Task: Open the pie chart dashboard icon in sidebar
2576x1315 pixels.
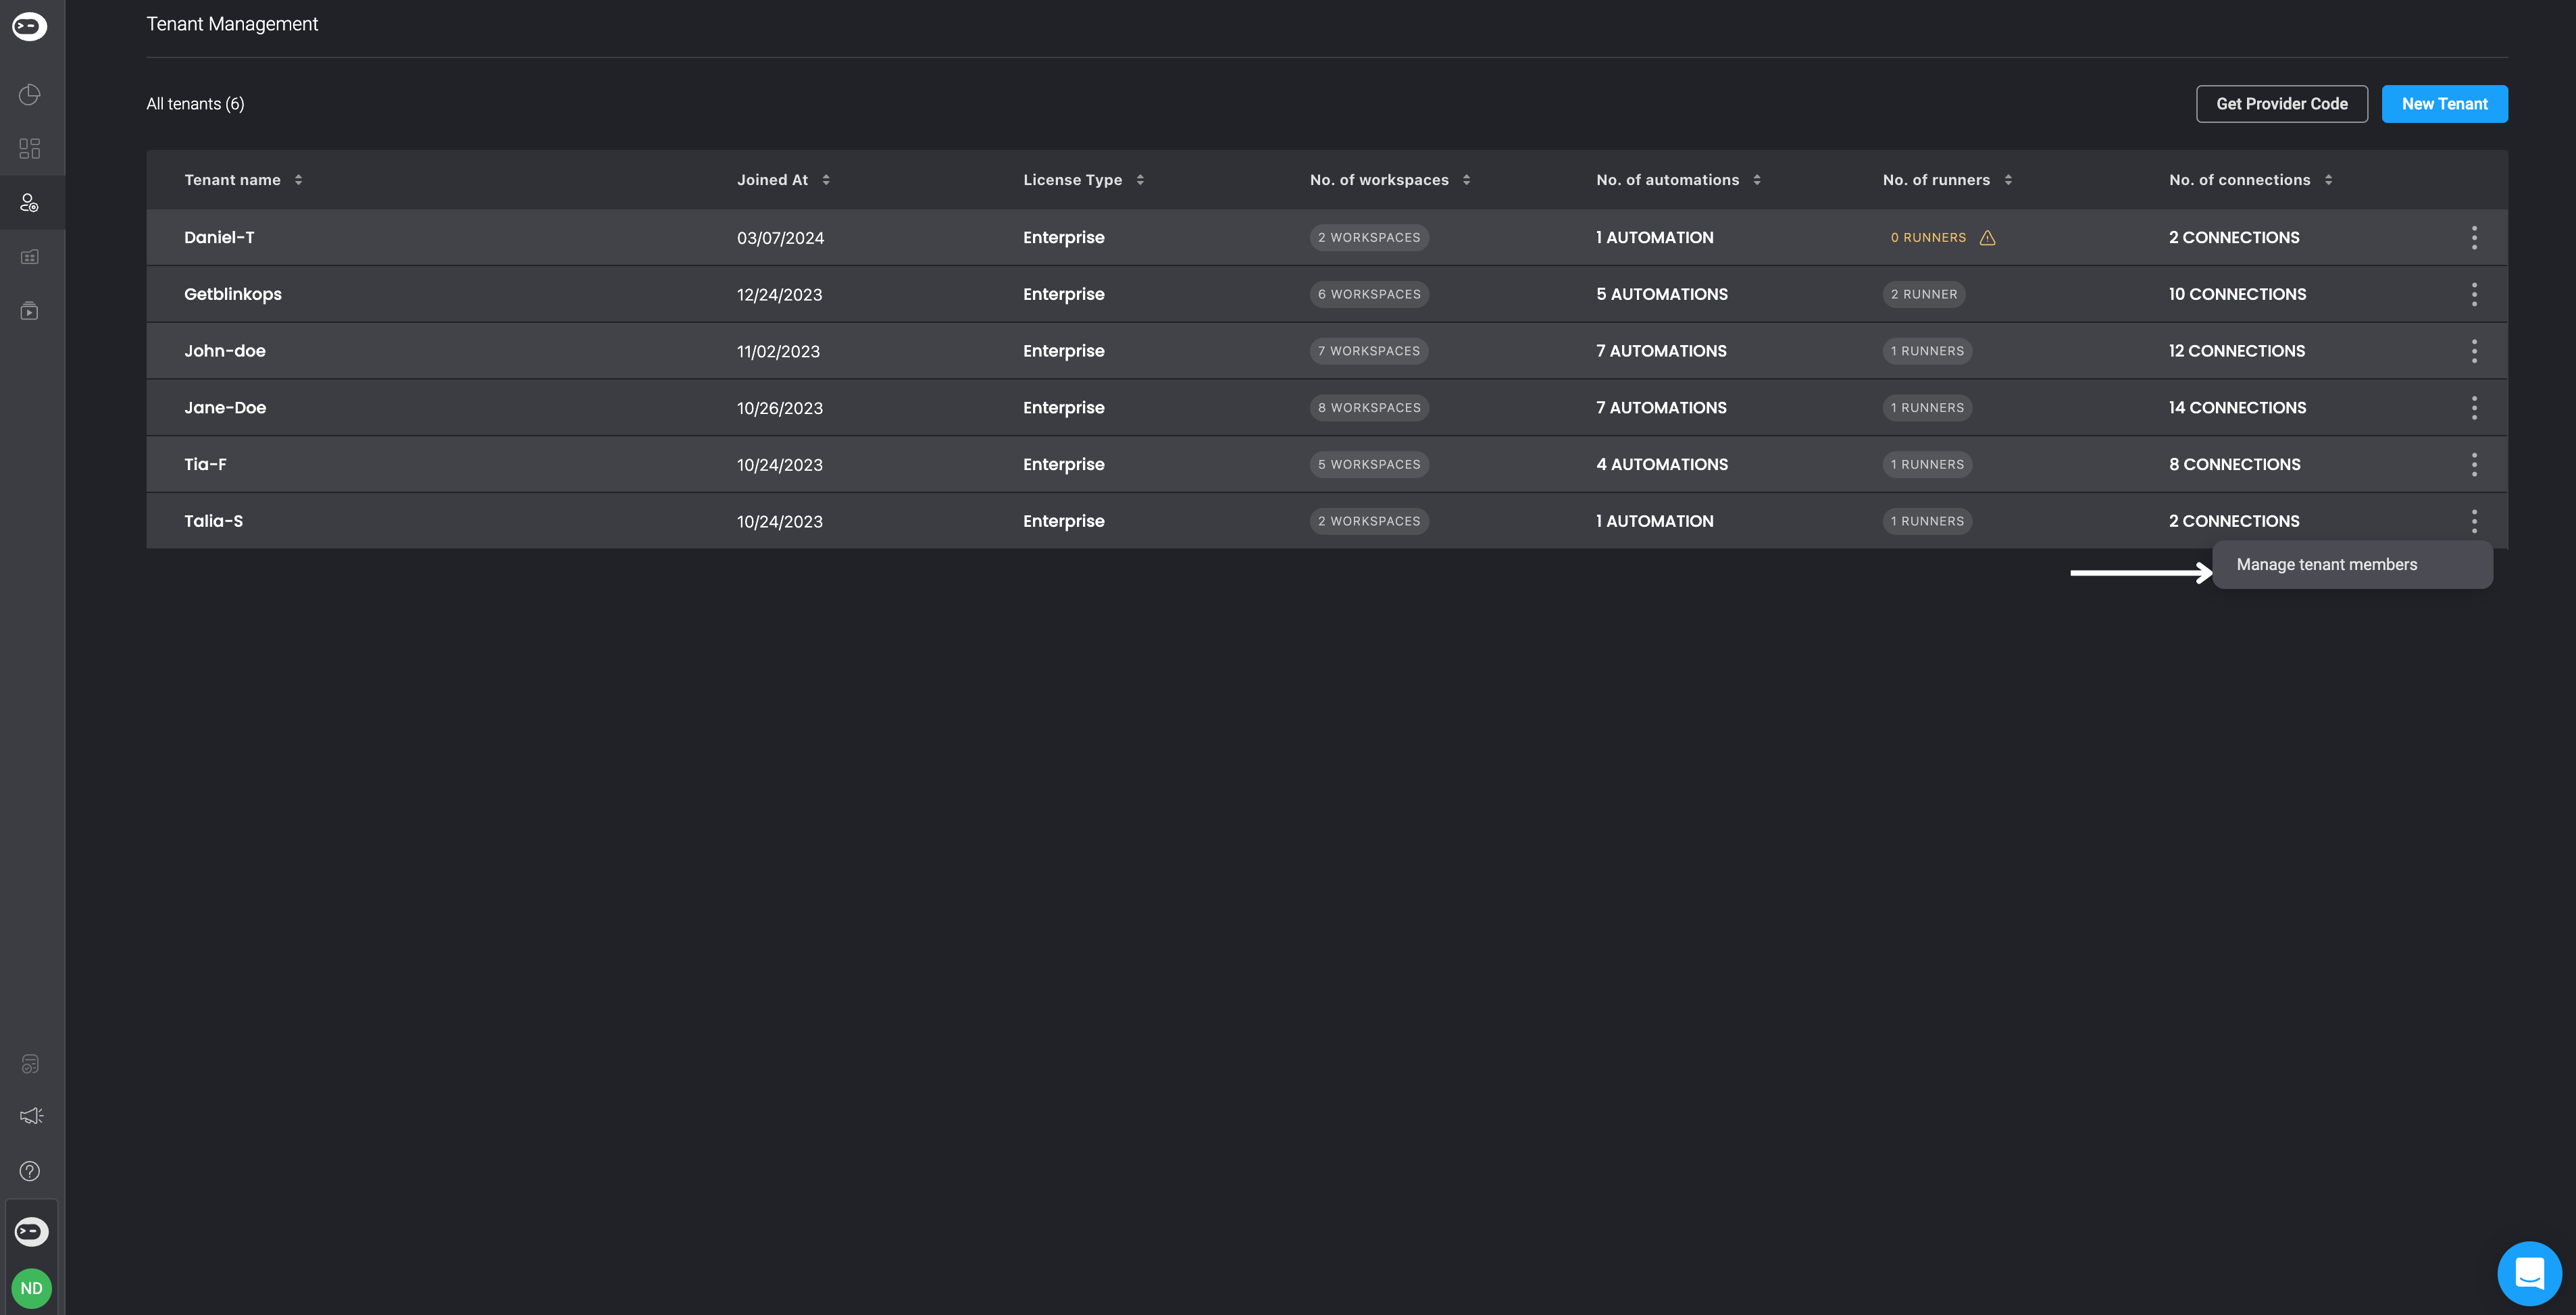Action: (x=30, y=95)
